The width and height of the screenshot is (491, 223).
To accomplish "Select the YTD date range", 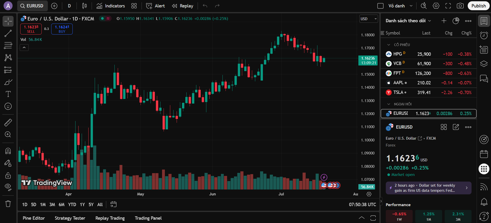I will tap(72, 205).
